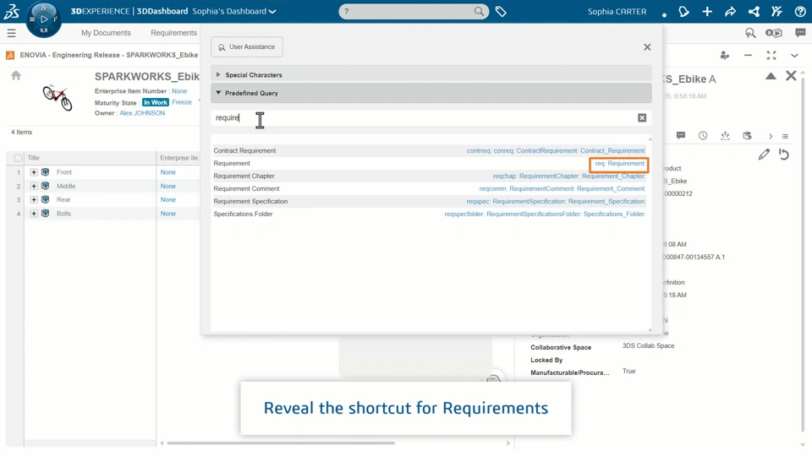Switch to Requirements tab
Viewport: 812px width, 456px height.
[173, 33]
